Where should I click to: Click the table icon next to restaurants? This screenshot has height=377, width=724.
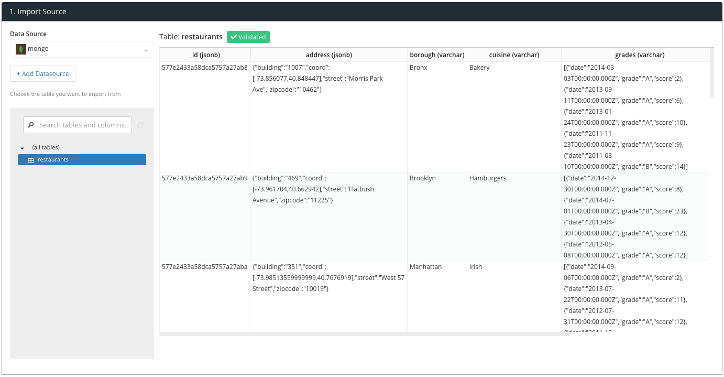[30, 160]
